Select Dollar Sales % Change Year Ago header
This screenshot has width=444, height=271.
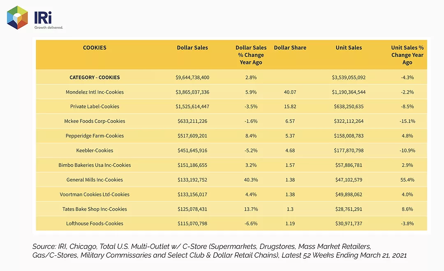[251, 55]
